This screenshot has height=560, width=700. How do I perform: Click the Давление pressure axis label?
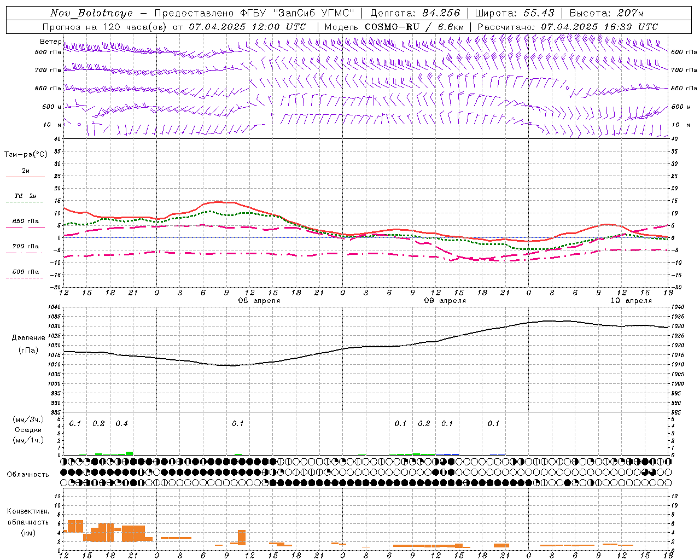tap(28, 338)
